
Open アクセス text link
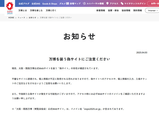tap(114, 4)
